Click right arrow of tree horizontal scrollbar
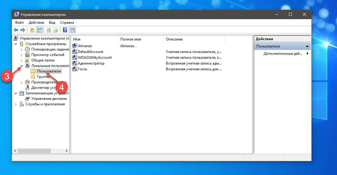Screen dimensions: 337x175 67,151
